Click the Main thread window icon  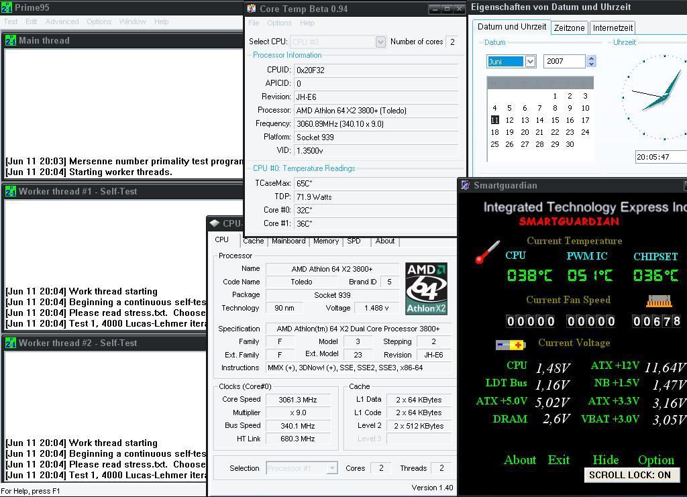(x=11, y=41)
